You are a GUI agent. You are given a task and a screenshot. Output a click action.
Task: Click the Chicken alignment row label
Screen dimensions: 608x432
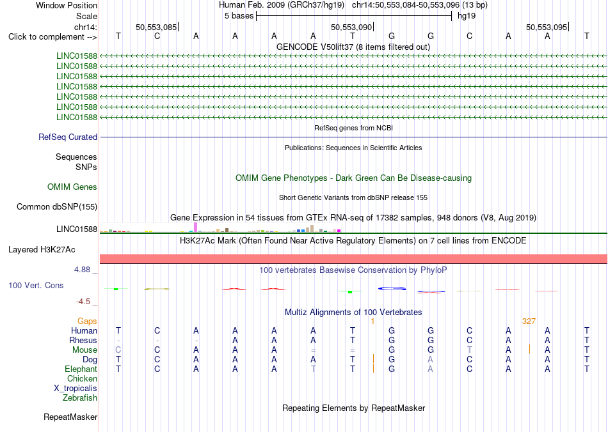pos(82,378)
